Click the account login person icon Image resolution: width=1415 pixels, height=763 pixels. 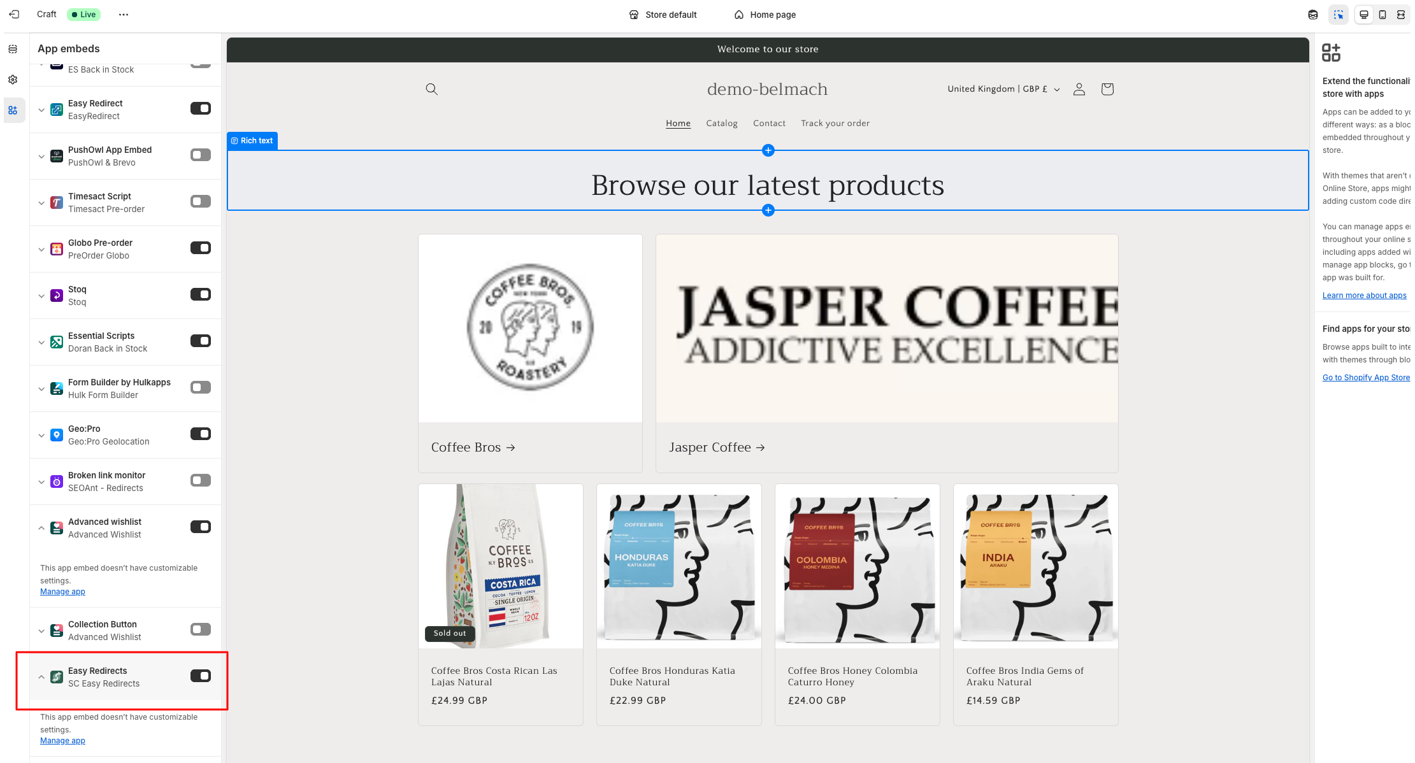click(x=1079, y=89)
